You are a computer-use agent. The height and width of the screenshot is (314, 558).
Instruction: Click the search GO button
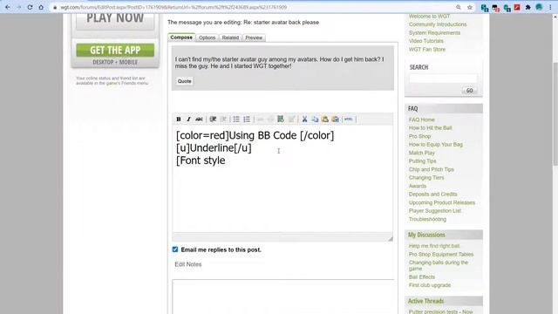click(469, 91)
